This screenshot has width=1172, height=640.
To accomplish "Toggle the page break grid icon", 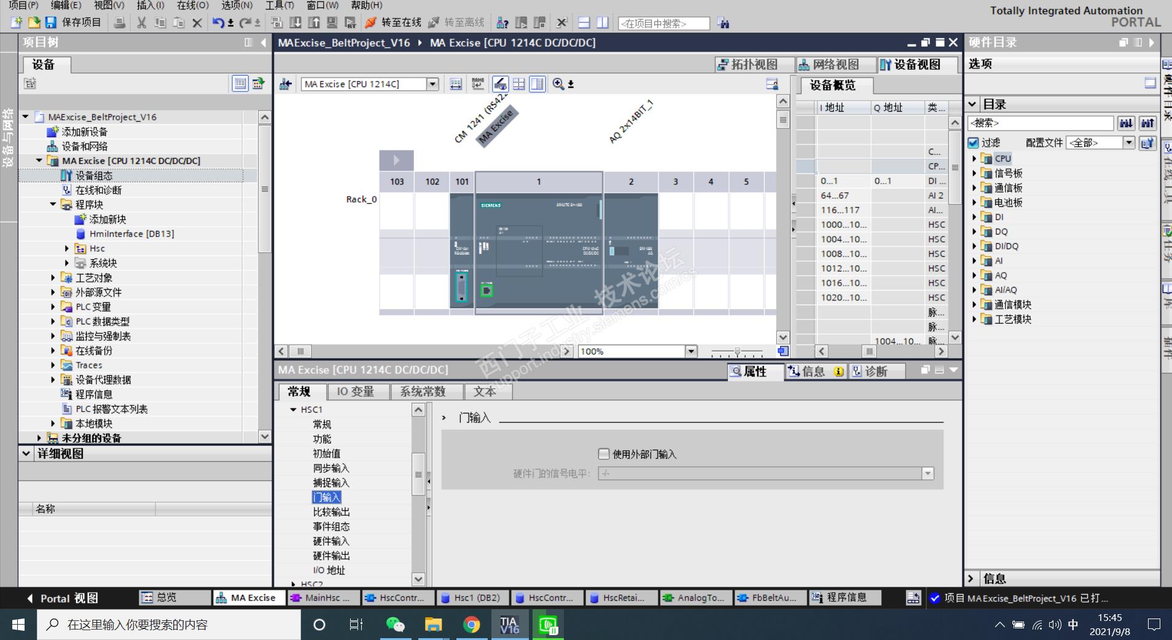I will [x=519, y=84].
